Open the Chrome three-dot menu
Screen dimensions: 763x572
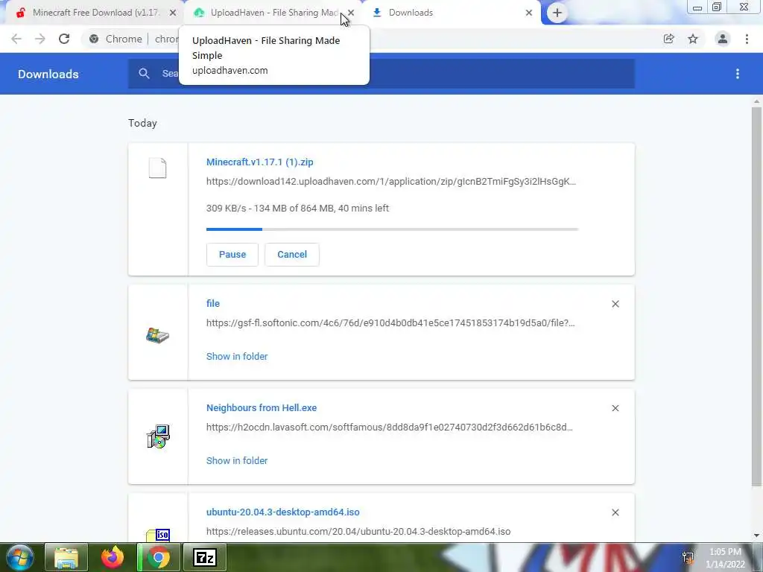point(747,39)
